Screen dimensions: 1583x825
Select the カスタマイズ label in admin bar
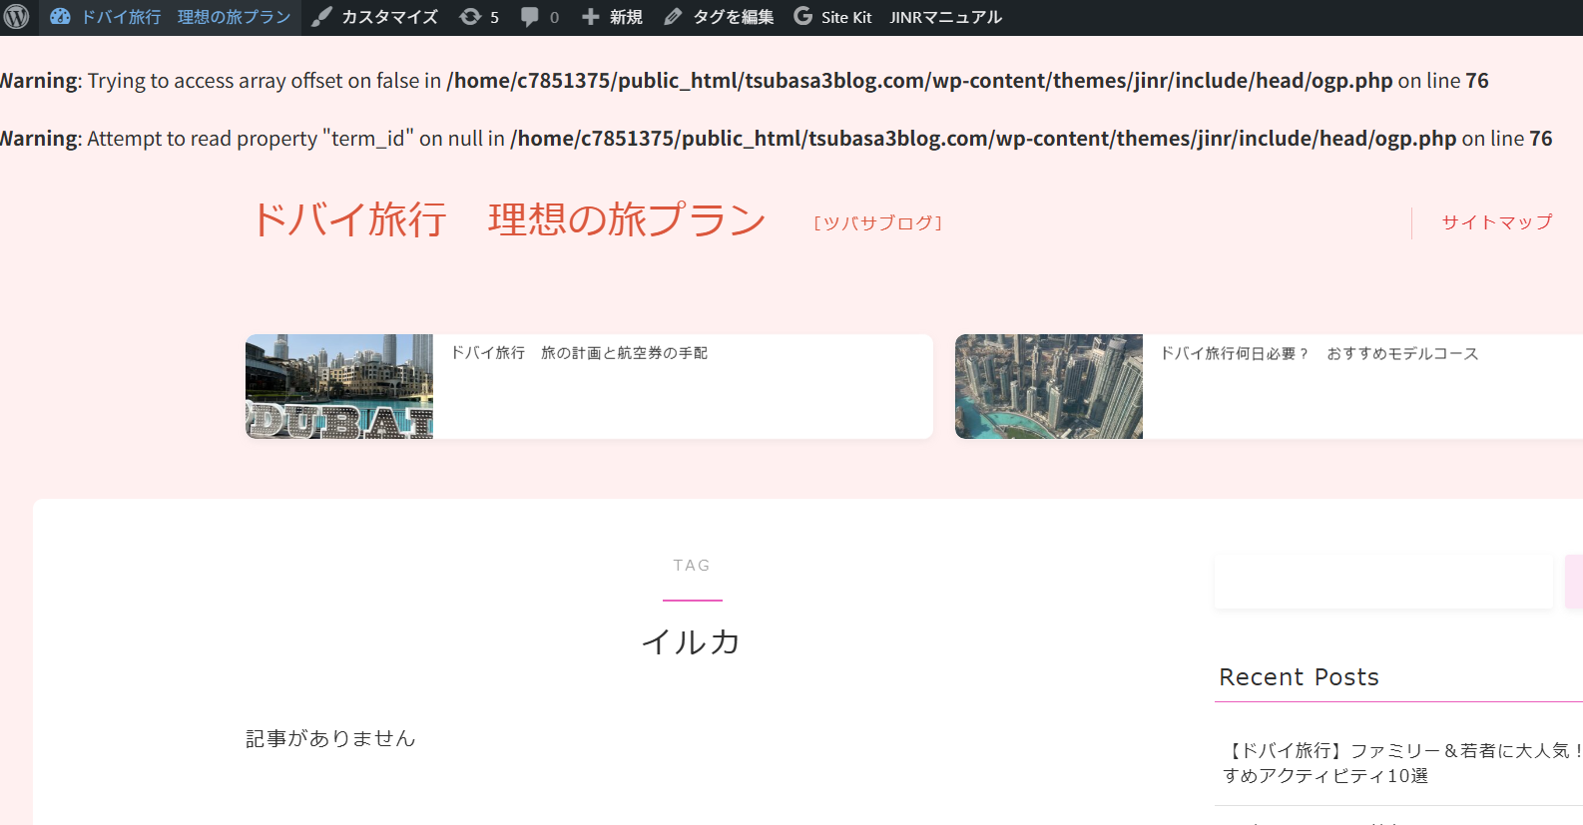(389, 17)
